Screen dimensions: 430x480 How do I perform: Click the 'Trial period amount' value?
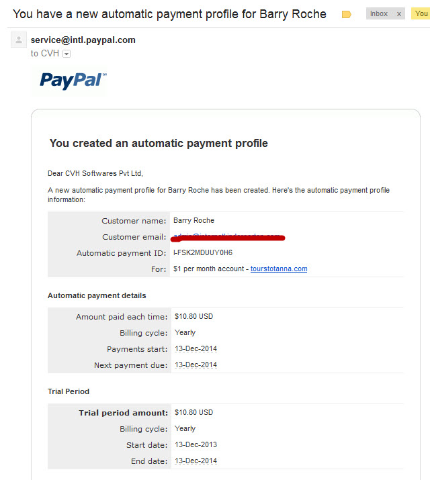tap(193, 412)
